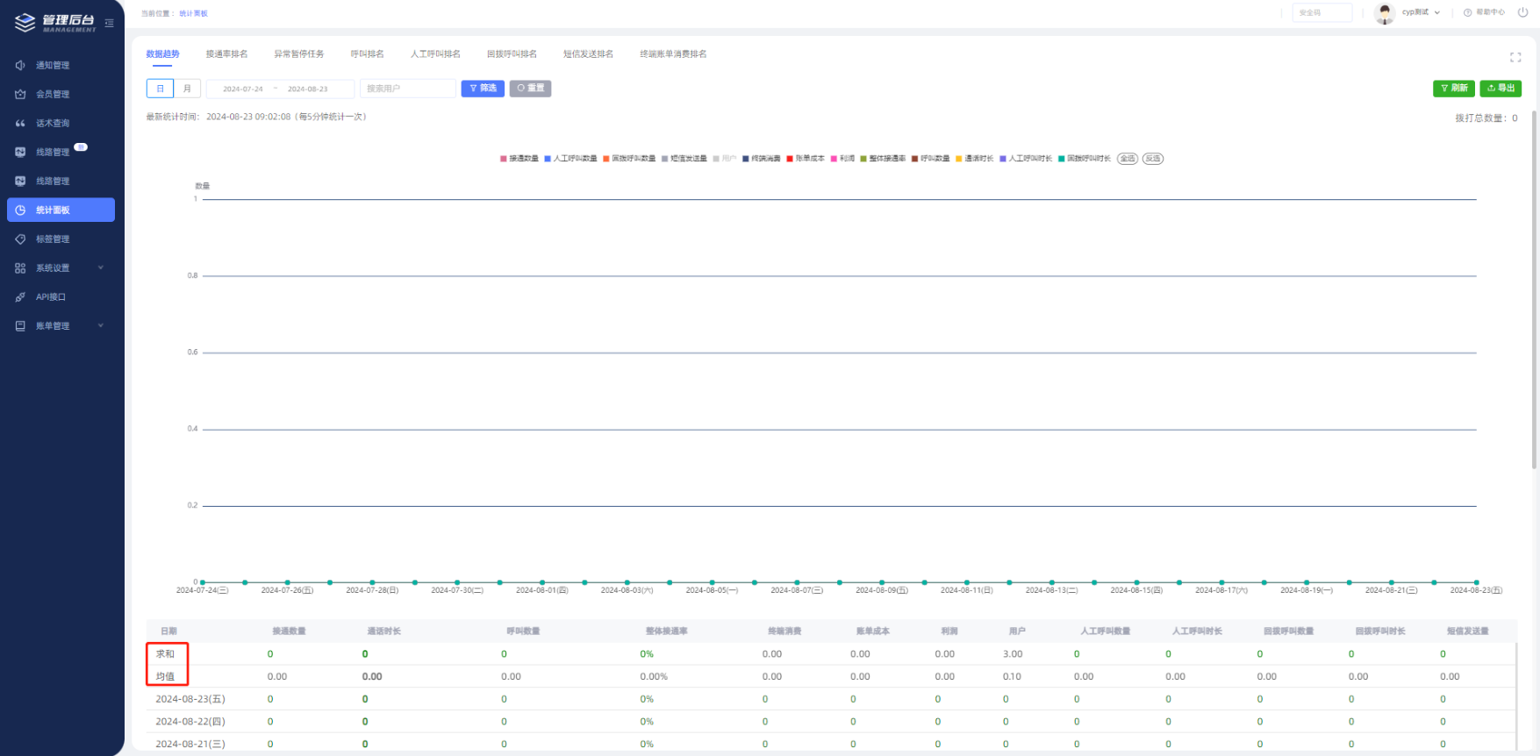Open the 短信发送排名 tab

click(588, 54)
